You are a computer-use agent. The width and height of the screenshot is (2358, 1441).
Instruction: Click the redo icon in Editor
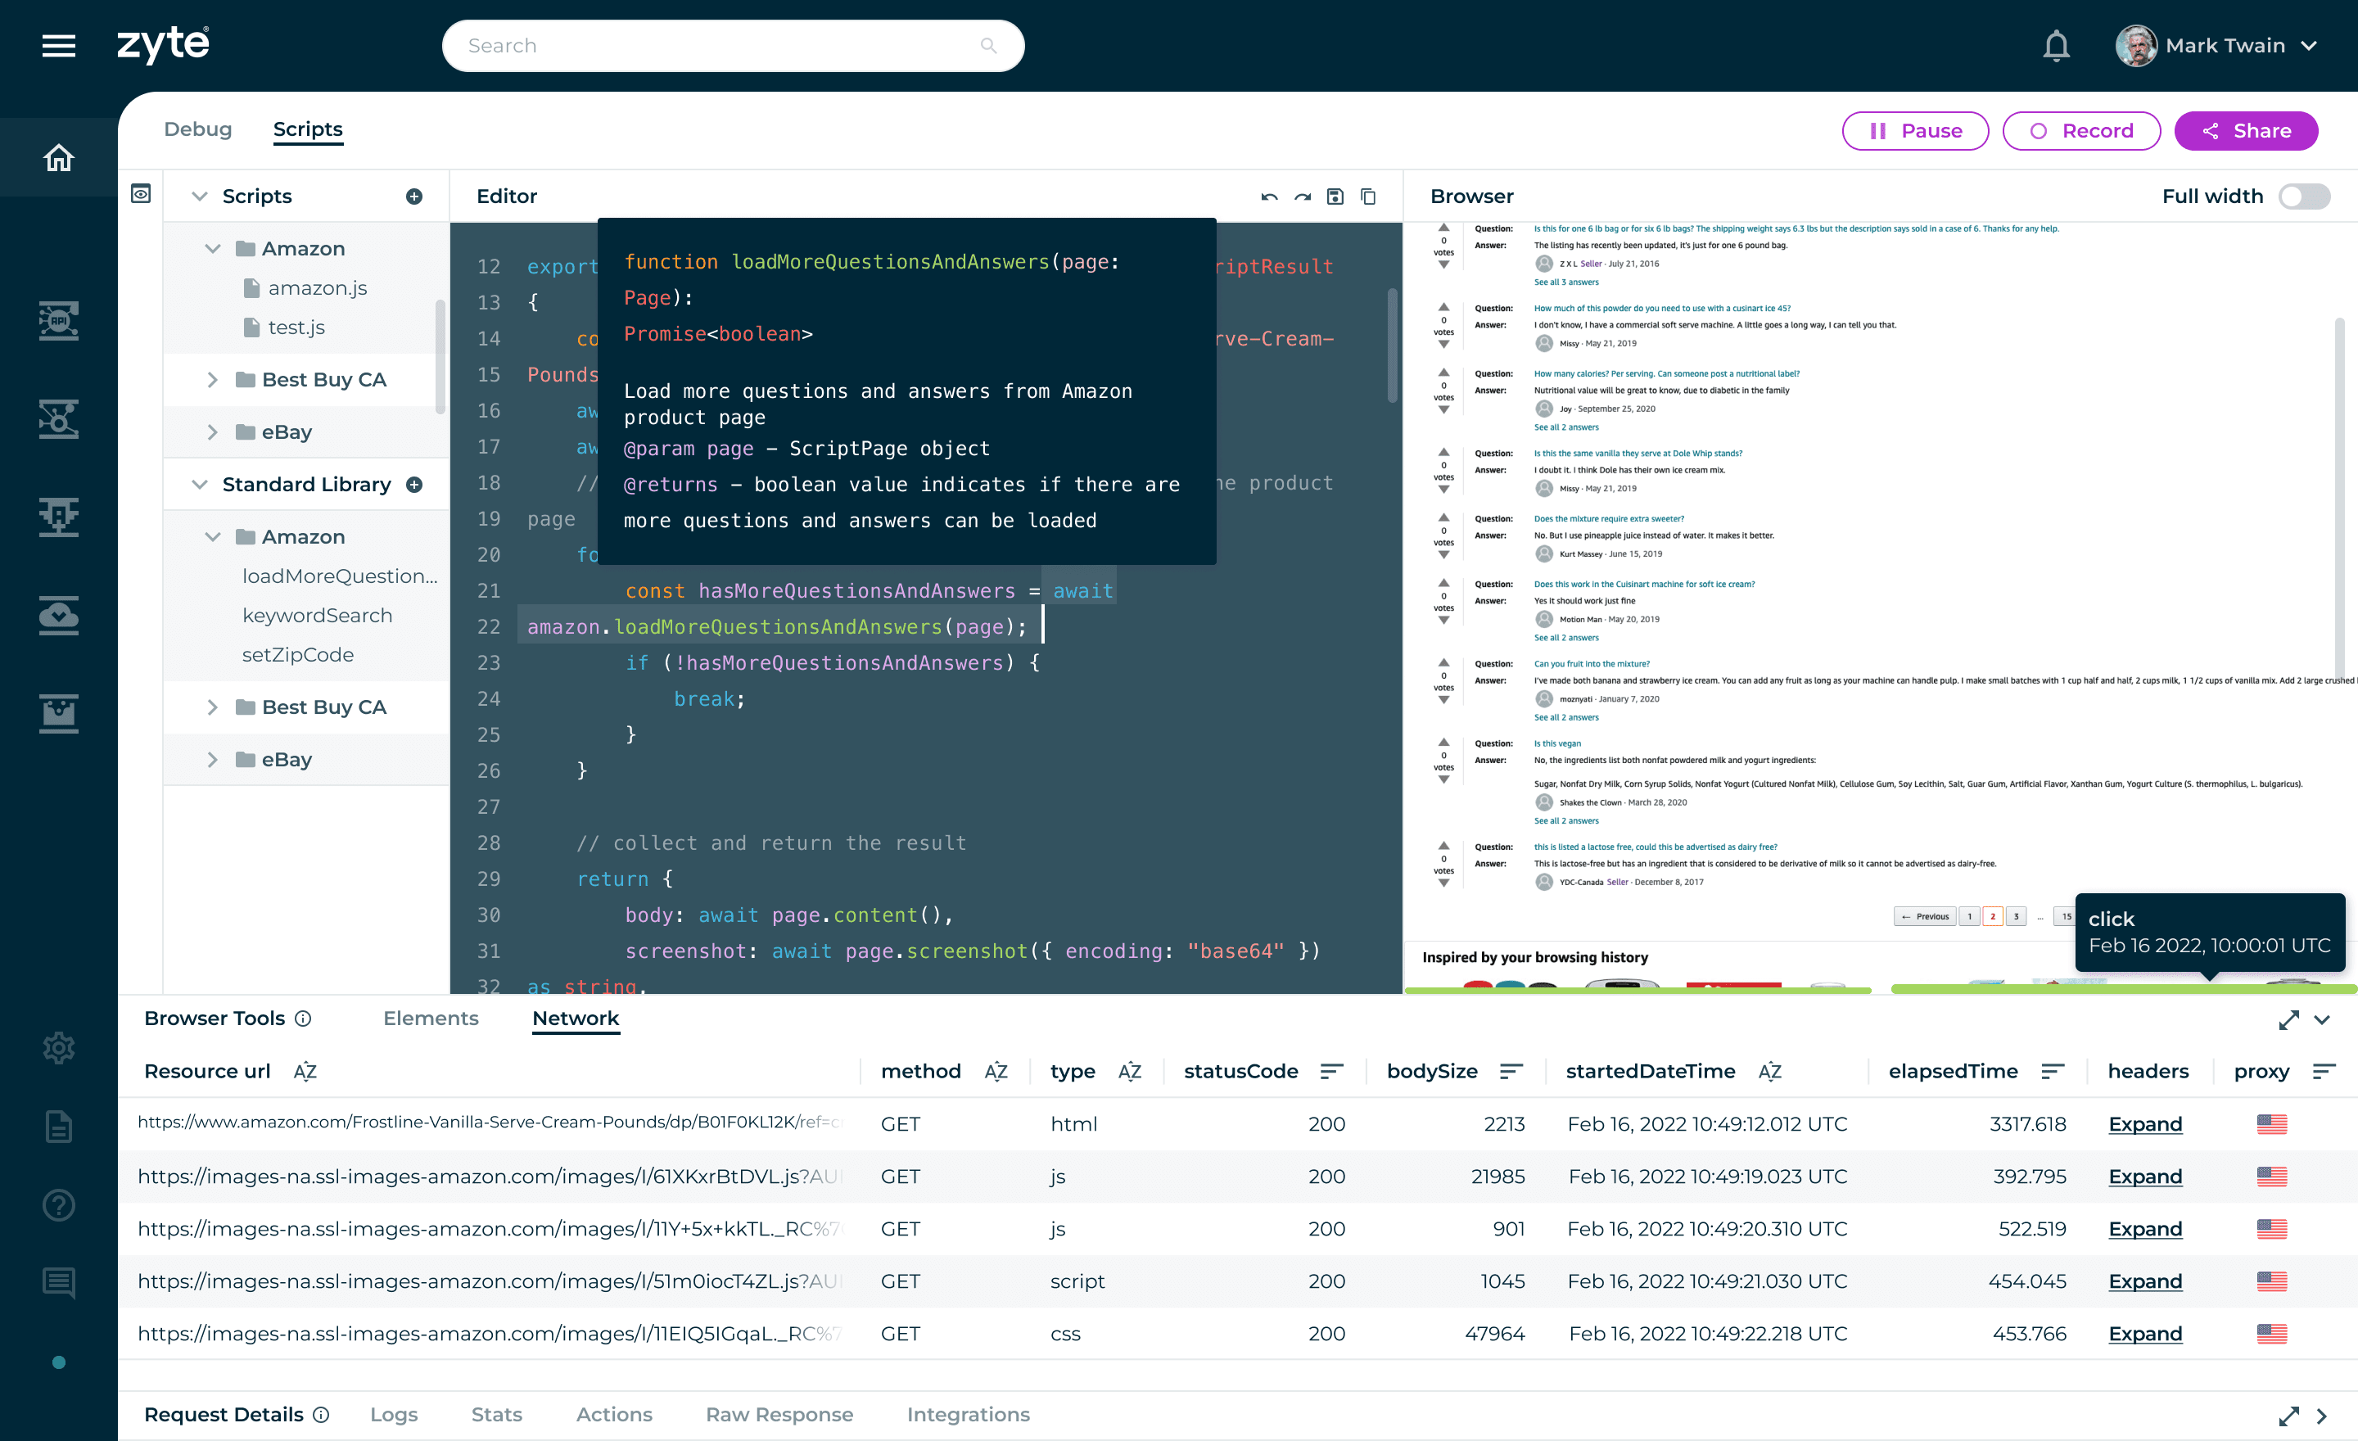[1303, 196]
